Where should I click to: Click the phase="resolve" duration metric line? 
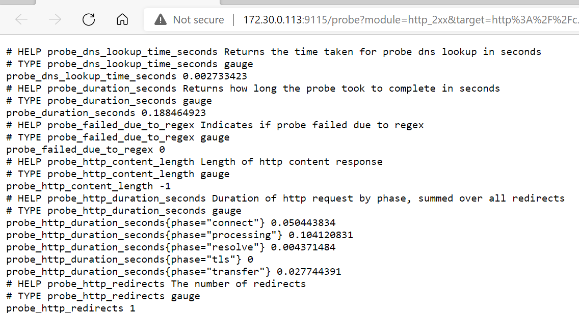pyautogui.click(x=171, y=247)
